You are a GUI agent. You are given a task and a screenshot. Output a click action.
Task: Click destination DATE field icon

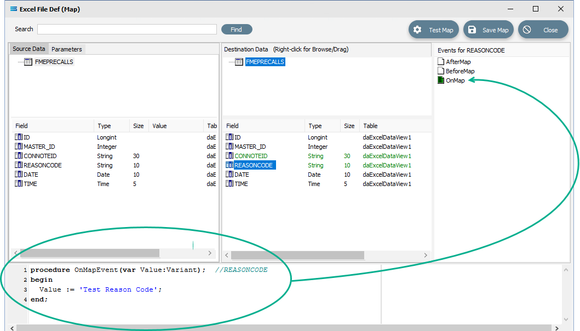[229, 174]
